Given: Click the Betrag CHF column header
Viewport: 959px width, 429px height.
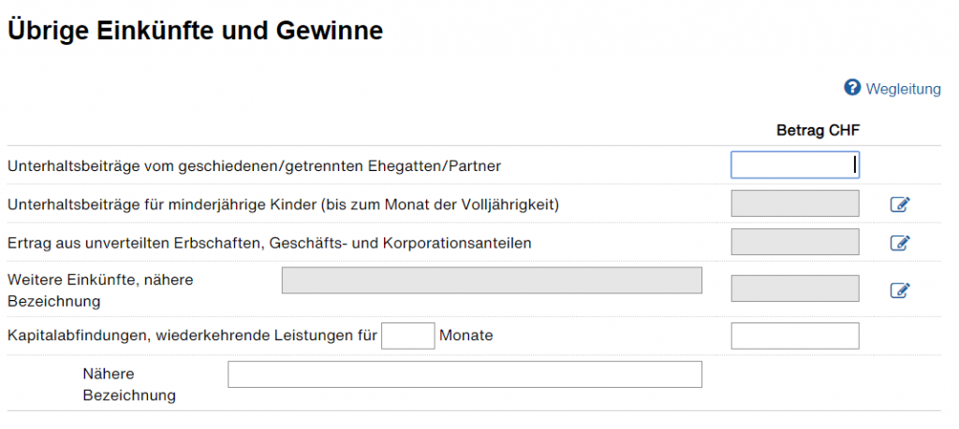Looking at the screenshot, I should [818, 130].
